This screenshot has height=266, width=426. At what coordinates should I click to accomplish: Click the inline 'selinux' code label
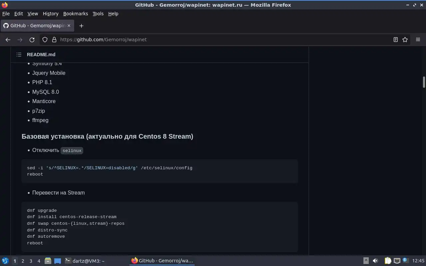(72, 151)
